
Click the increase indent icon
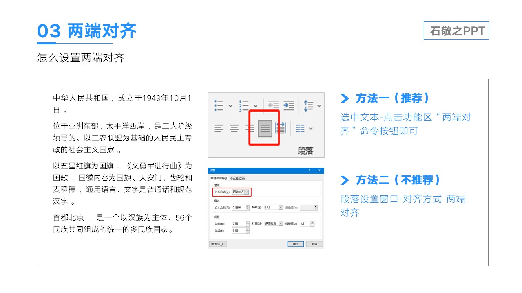click(289, 105)
